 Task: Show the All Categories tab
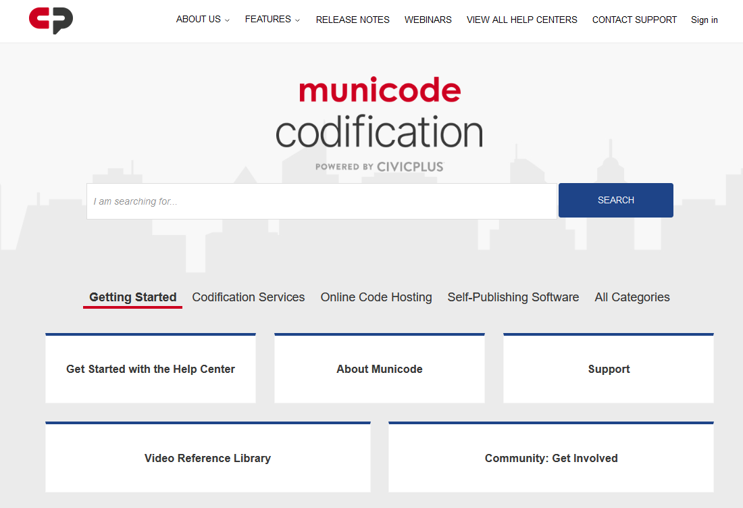(632, 298)
